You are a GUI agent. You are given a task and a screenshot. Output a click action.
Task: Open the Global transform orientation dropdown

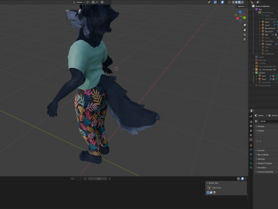click(x=79, y=2)
